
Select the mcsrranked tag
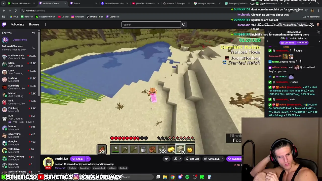pyautogui.click(x=99, y=168)
